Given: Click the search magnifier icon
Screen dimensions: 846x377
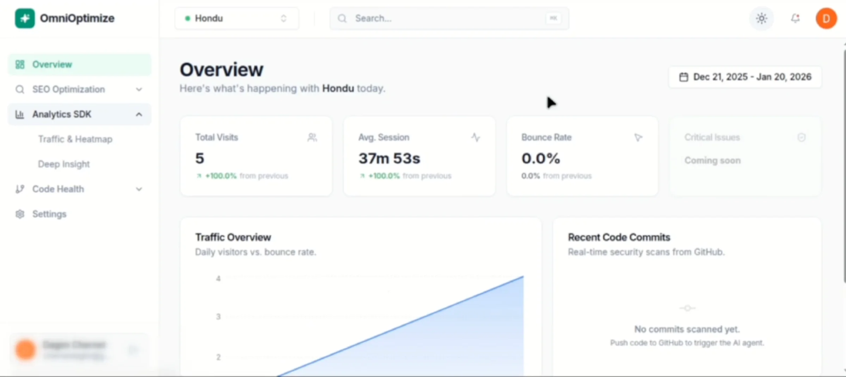Looking at the screenshot, I should [342, 18].
